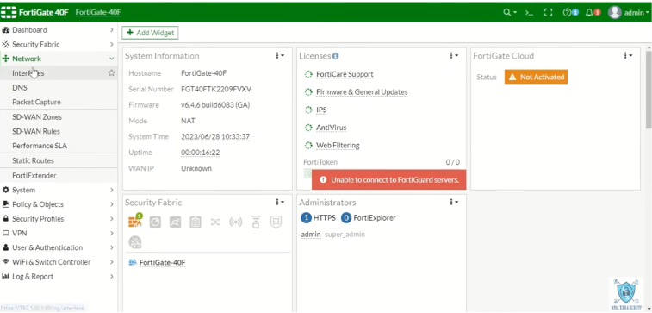
Task: Click the FortiAnalyzer logging icon in Security Fabric
Action: pos(155,222)
